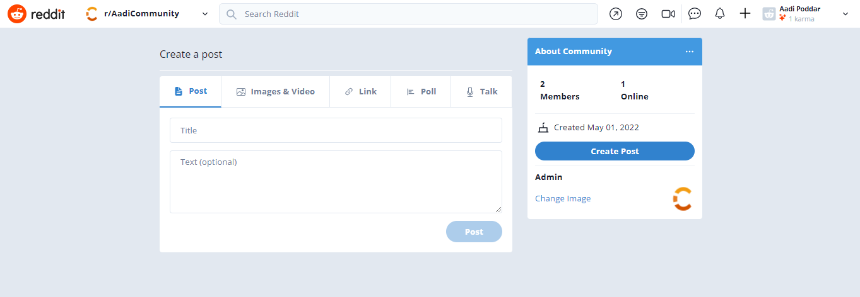The width and height of the screenshot is (860, 297).
Task: Click the Reddit logo home icon
Action: pos(16,14)
